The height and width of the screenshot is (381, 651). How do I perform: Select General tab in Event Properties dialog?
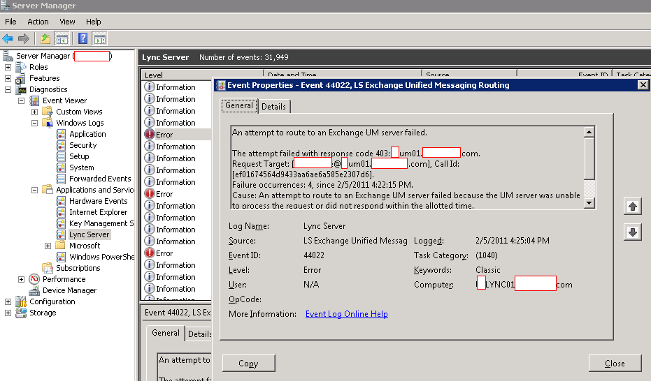pos(239,105)
